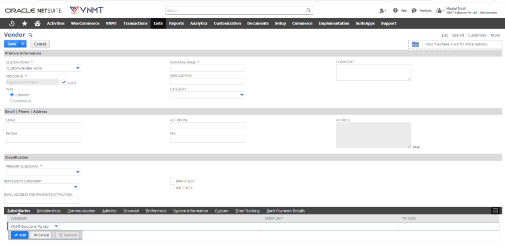Click the search magnifier beside Vendor title
The height and width of the screenshot is (247, 505).
[31, 35]
